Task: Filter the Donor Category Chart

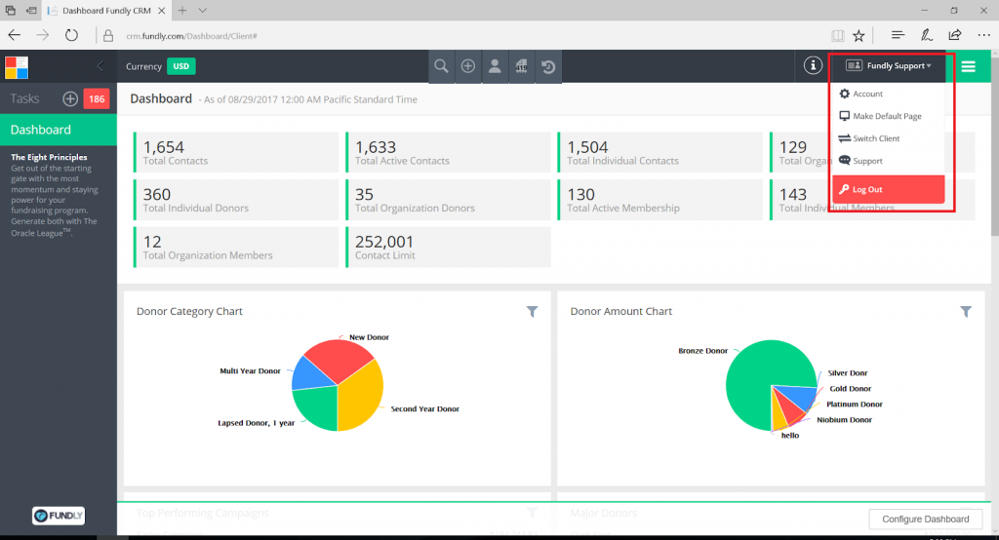Action: point(532,311)
